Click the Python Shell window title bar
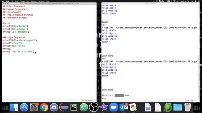 (151, 3)
